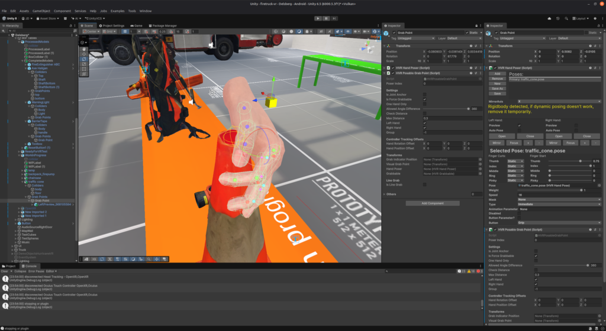Expand the Others foldout in Inspector
The height and width of the screenshot is (331, 606).
point(385,194)
